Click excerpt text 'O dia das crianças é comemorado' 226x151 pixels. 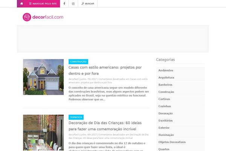(107, 147)
